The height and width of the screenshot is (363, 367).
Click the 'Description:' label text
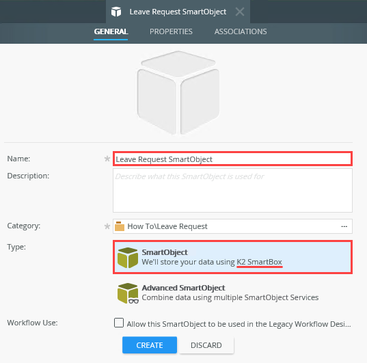[x=28, y=176]
